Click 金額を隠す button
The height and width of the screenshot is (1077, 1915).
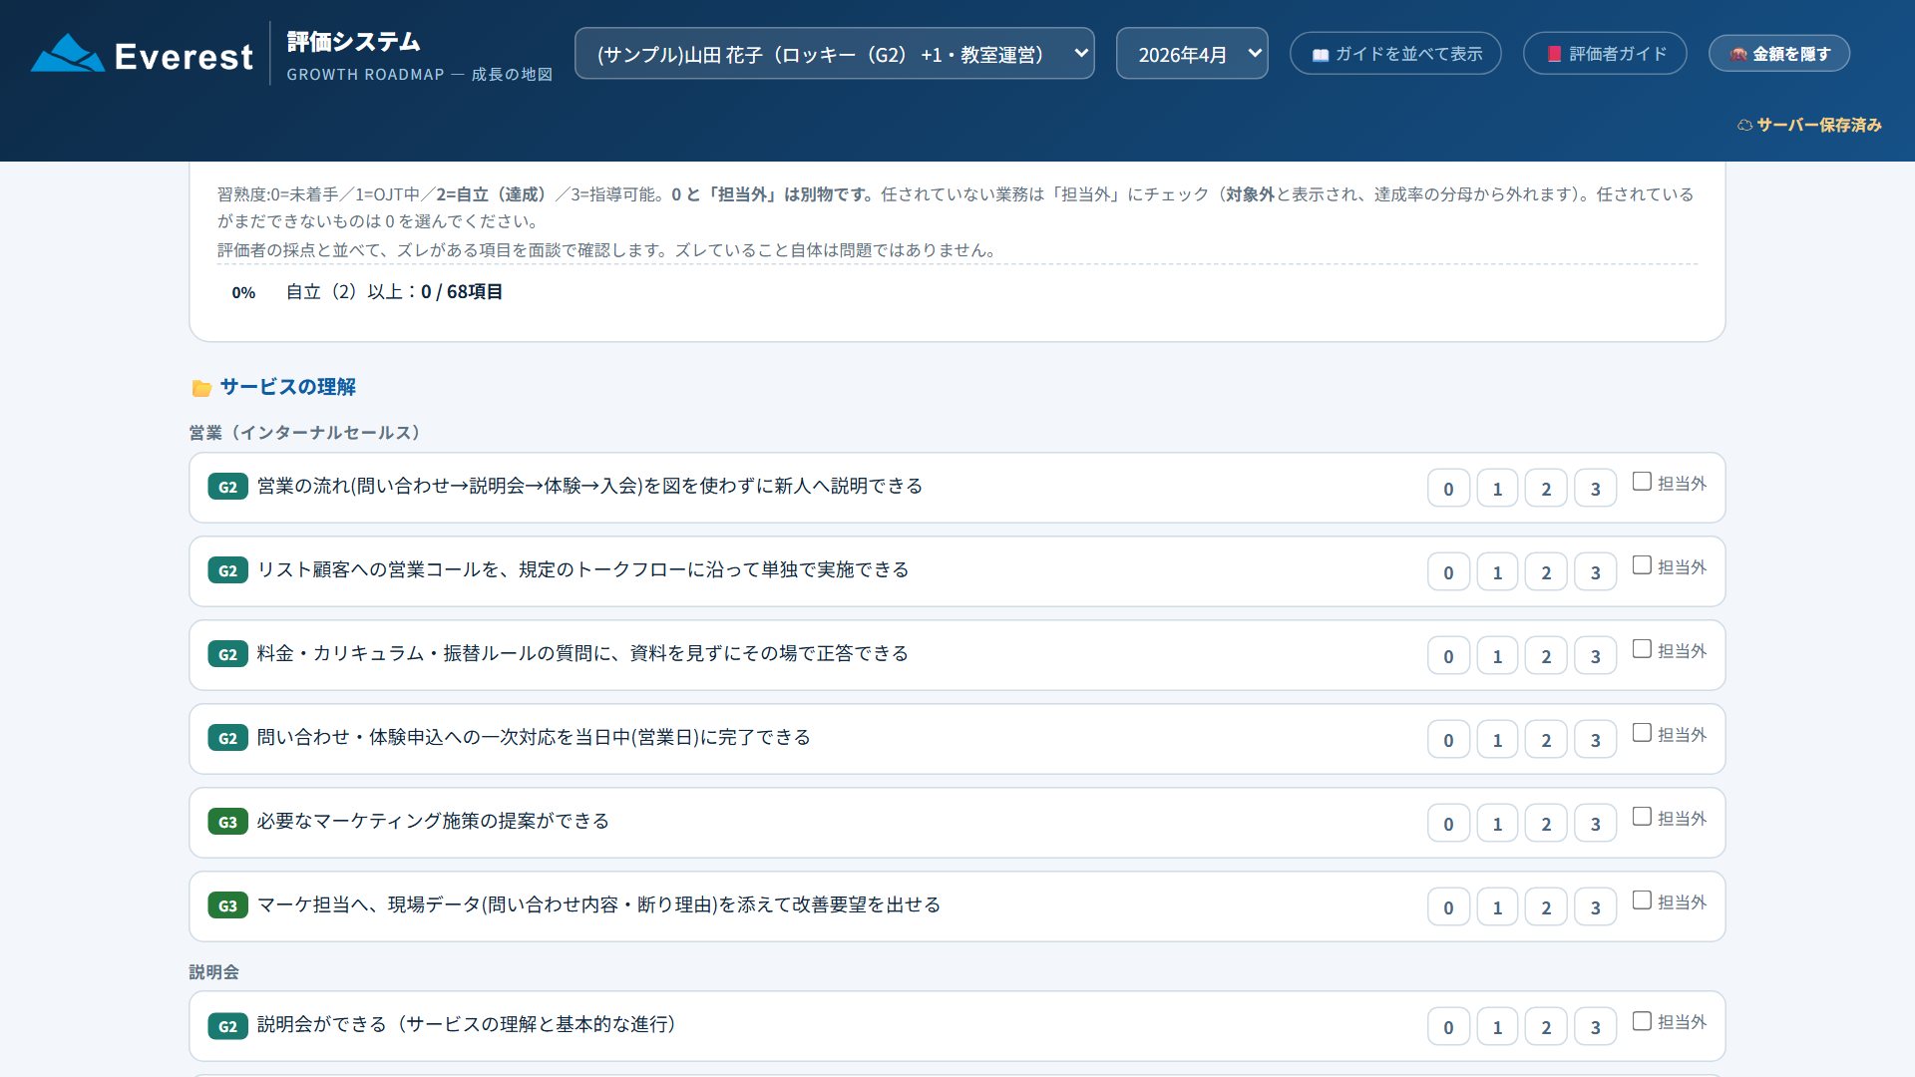1779,54
